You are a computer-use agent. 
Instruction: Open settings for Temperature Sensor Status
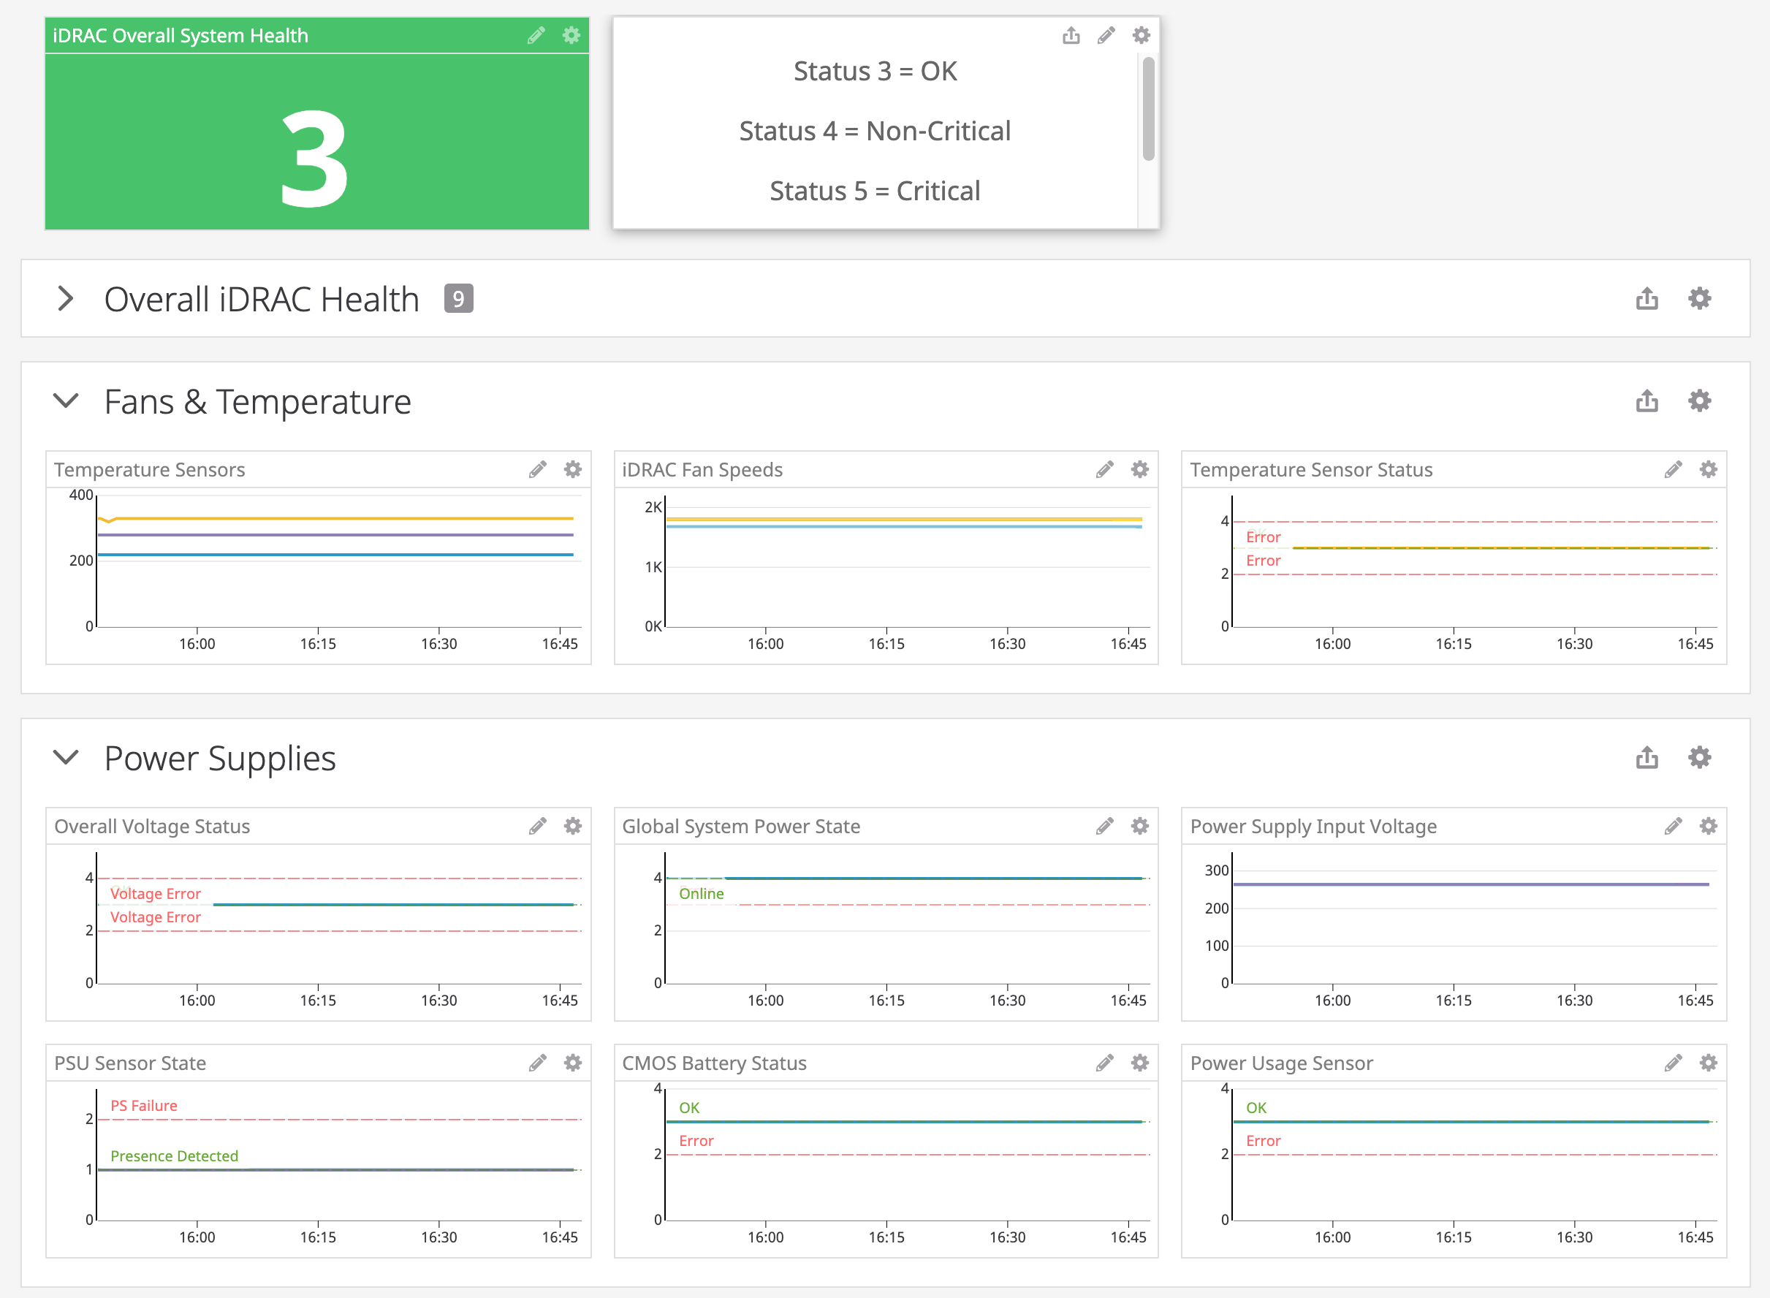click(1709, 469)
